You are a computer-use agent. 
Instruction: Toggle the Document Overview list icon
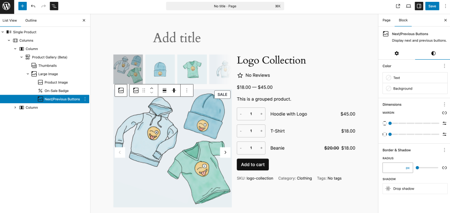coord(54,6)
